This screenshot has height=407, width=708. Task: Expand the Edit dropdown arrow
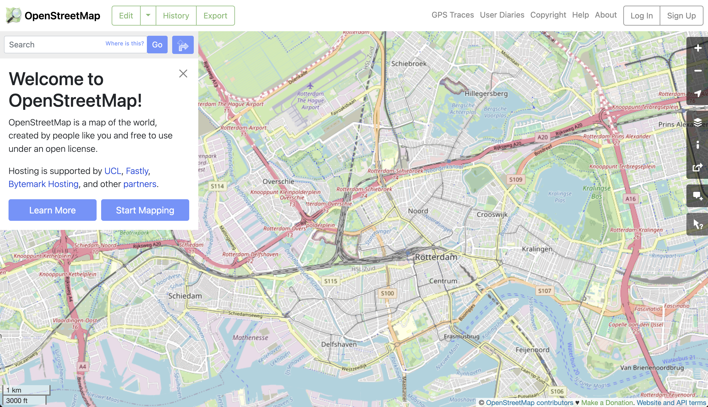click(x=148, y=15)
